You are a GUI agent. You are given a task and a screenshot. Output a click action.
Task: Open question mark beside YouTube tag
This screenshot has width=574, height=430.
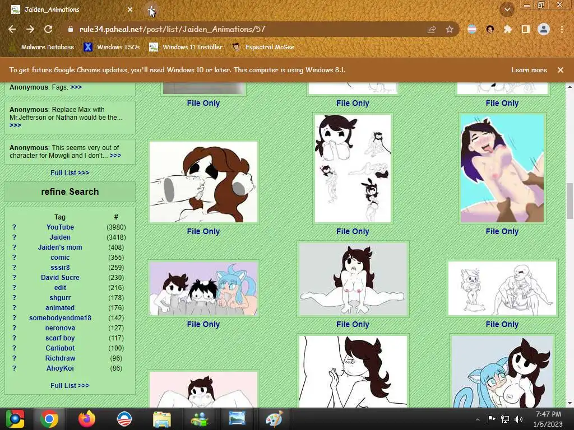point(14,227)
